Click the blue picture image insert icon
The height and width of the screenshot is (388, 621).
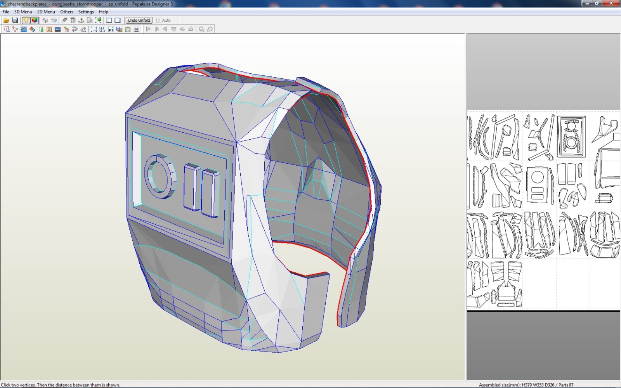(57, 29)
